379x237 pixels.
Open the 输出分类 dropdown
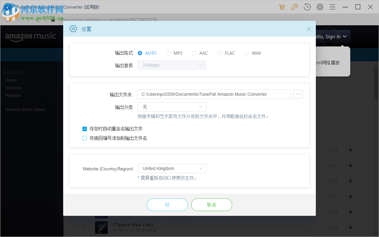tap(172, 107)
